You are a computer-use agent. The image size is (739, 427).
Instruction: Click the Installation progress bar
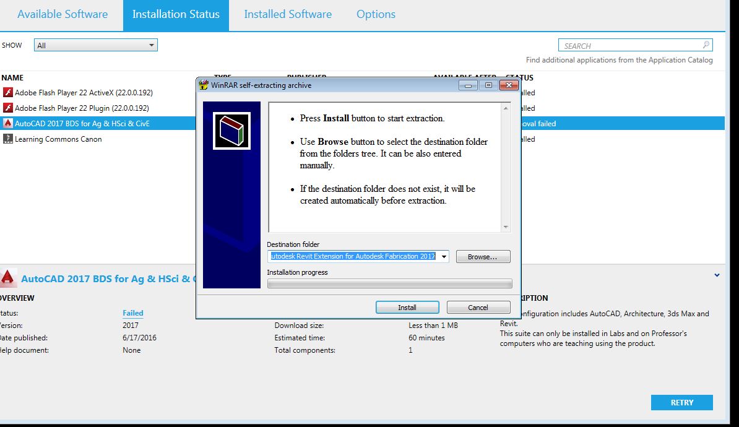point(389,283)
